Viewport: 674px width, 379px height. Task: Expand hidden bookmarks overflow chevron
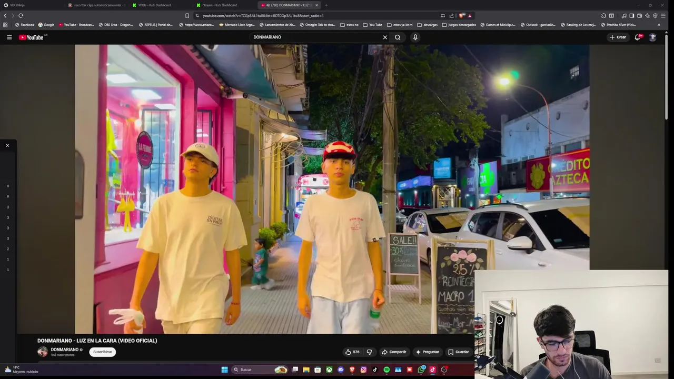(658, 25)
